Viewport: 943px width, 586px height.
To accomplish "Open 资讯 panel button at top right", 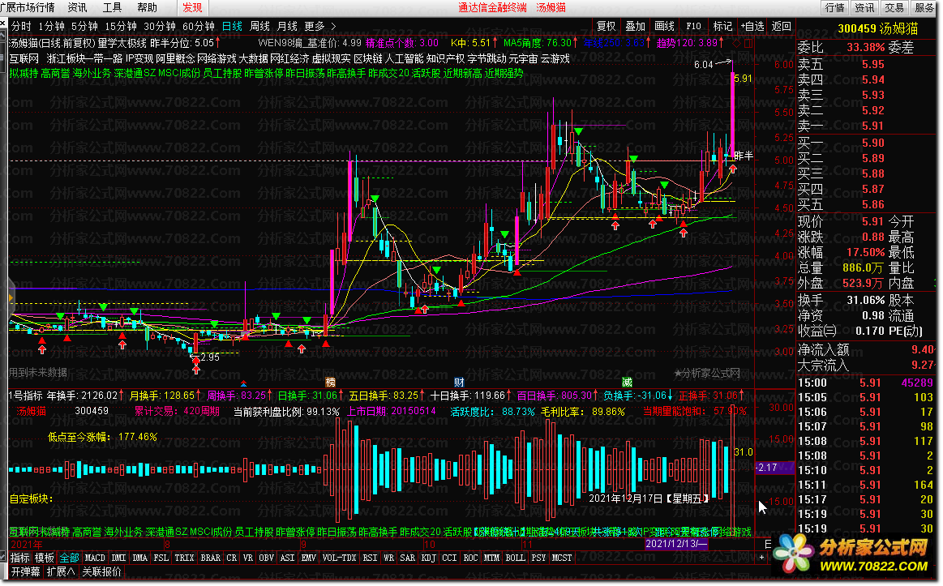I will tap(865, 7).
